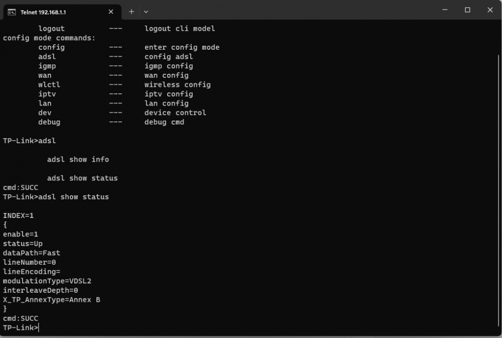Click the 'wlctl' command name

tap(49, 84)
